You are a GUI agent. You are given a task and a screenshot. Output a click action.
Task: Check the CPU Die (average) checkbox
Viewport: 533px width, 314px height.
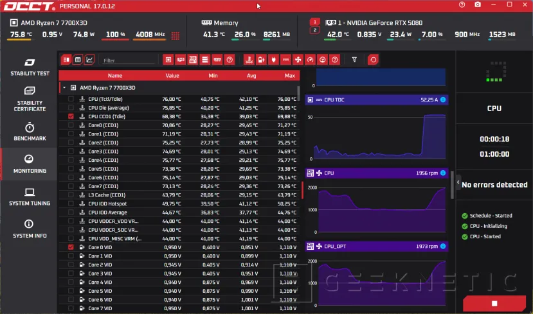[x=71, y=108]
